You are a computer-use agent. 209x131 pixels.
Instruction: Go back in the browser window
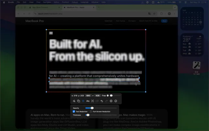(19, 14)
